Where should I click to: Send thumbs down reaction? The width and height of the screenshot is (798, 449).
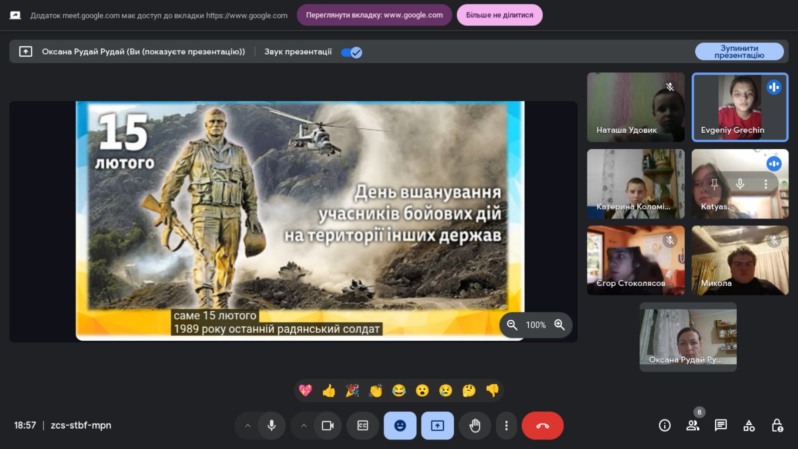[x=493, y=391]
